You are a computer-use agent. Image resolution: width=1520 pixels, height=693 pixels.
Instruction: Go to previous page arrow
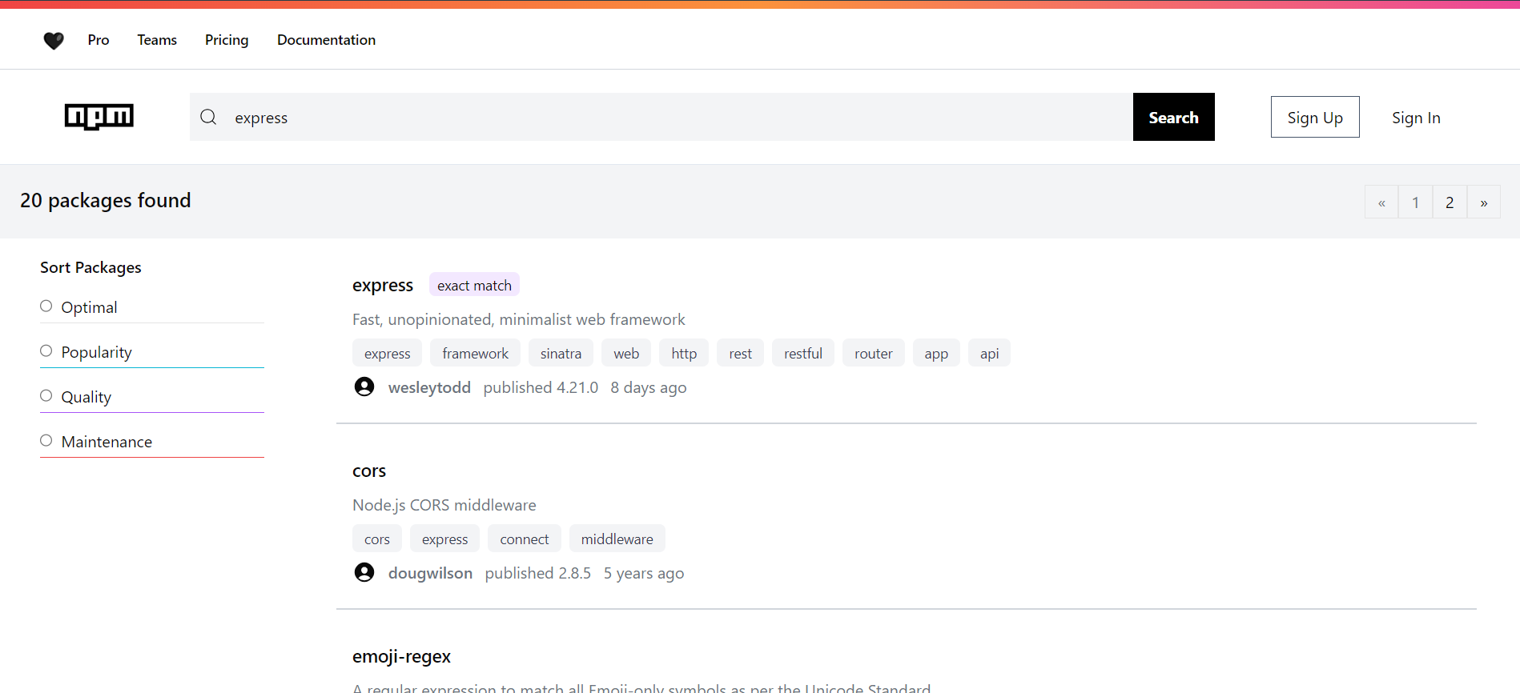[1381, 202]
